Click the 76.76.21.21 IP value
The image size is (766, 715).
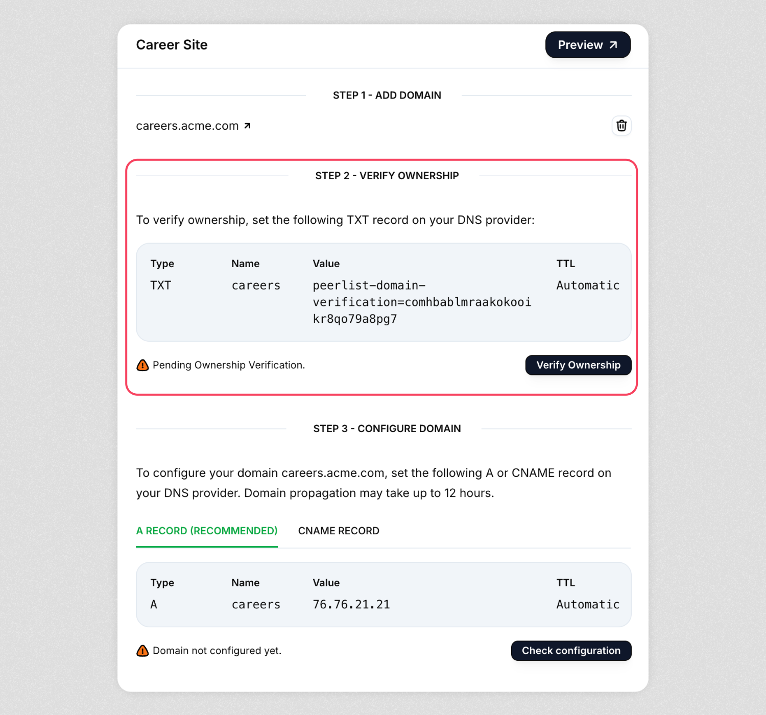coord(351,604)
